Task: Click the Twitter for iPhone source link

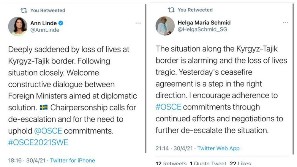Action: 72,160
